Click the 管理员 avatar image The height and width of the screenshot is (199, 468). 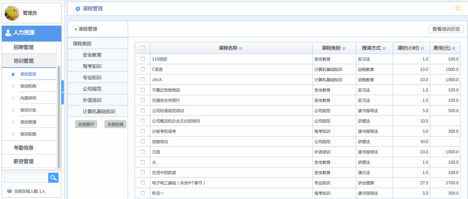[12, 13]
